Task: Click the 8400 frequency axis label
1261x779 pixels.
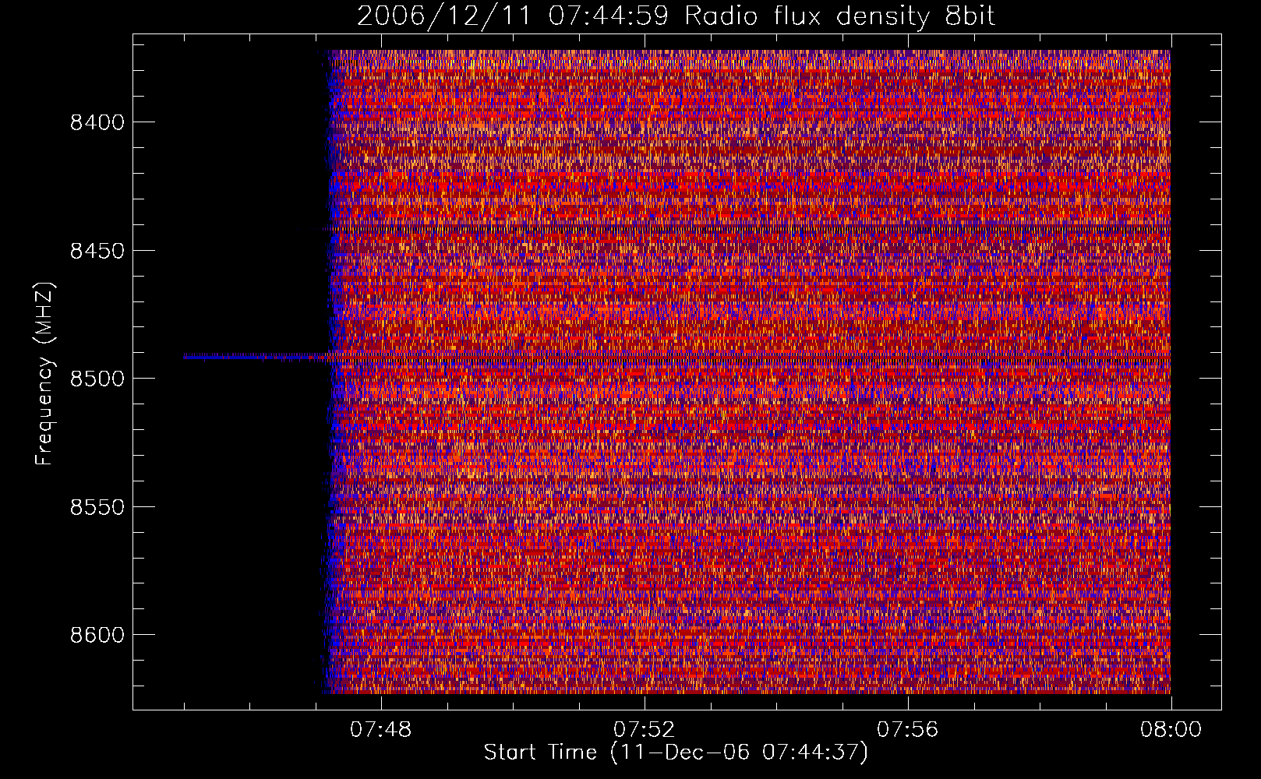Action: (96, 123)
